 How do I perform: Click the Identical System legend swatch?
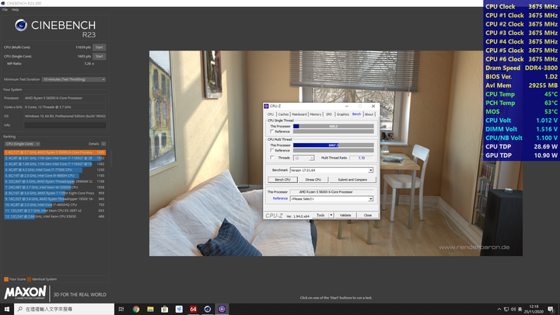click(29, 279)
